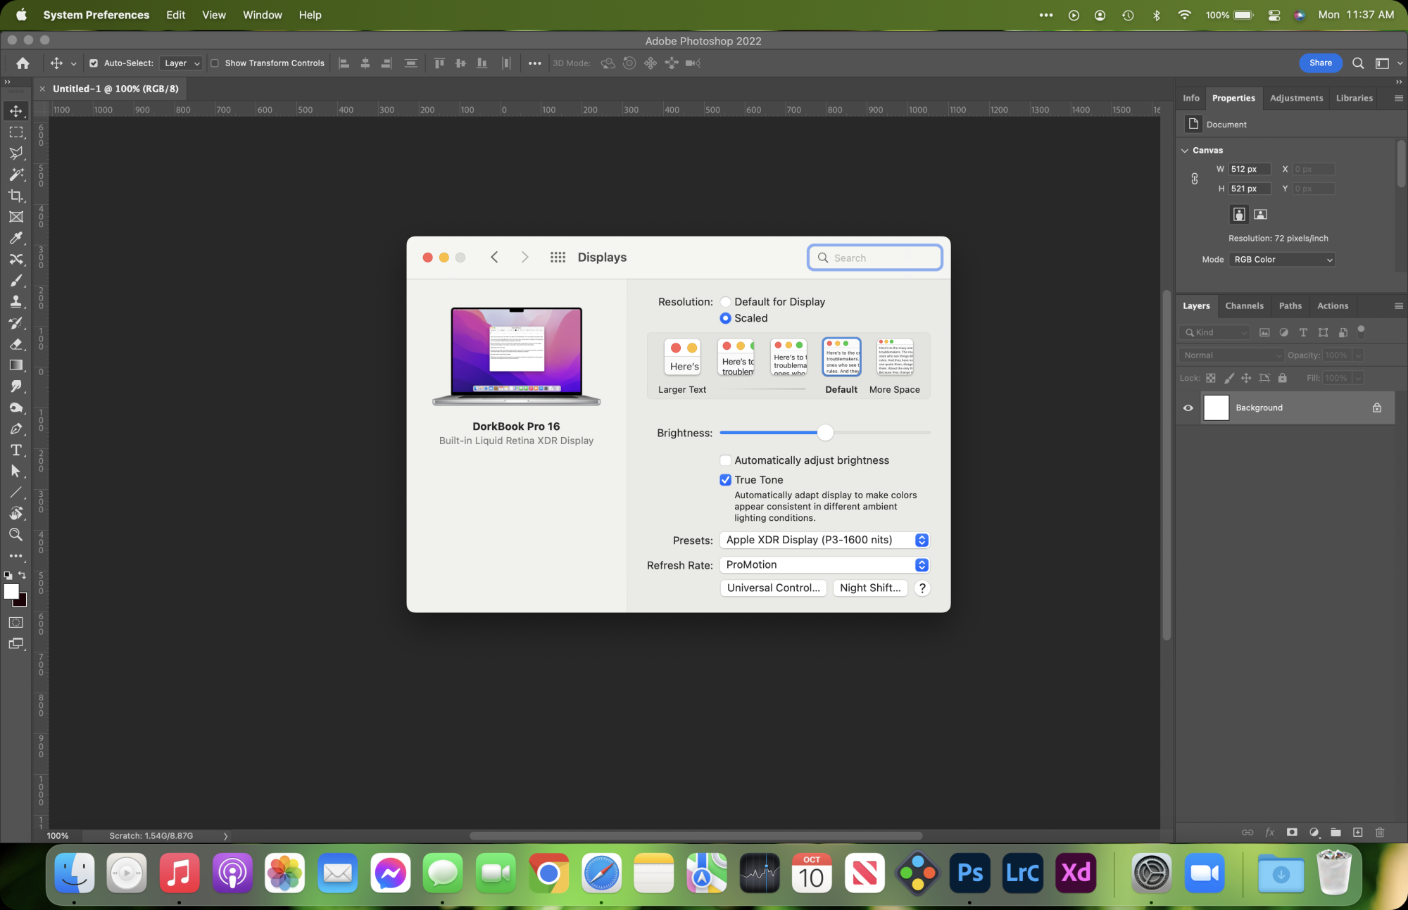The image size is (1408, 910).
Task: Uncheck the True Tone checkbox
Action: [x=725, y=480]
